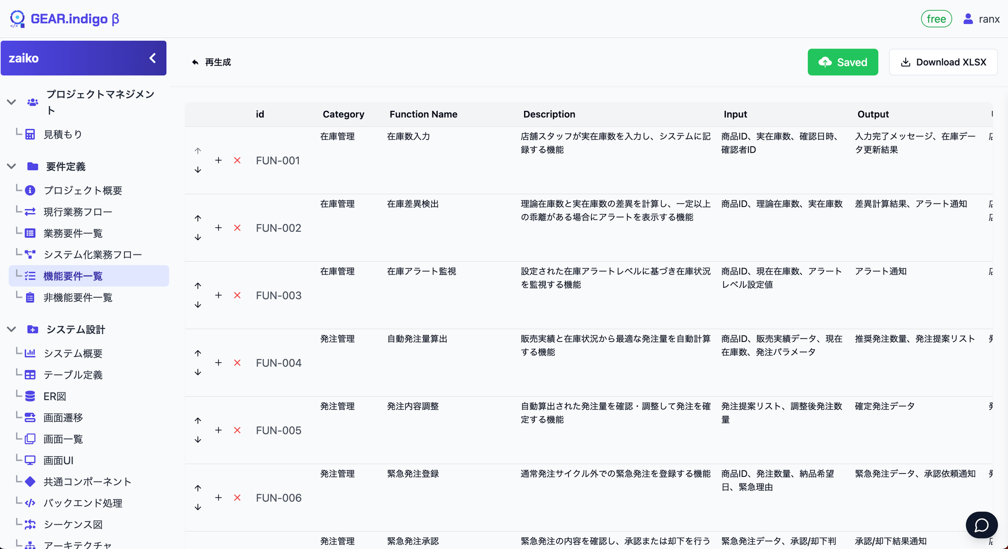The image size is (1008, 549).
Task: Click the Description column header
Action: click(x=549, y=114)
